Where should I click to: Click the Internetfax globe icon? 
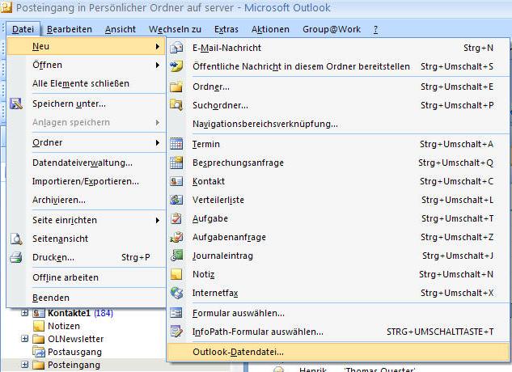[x=176, y=293]
